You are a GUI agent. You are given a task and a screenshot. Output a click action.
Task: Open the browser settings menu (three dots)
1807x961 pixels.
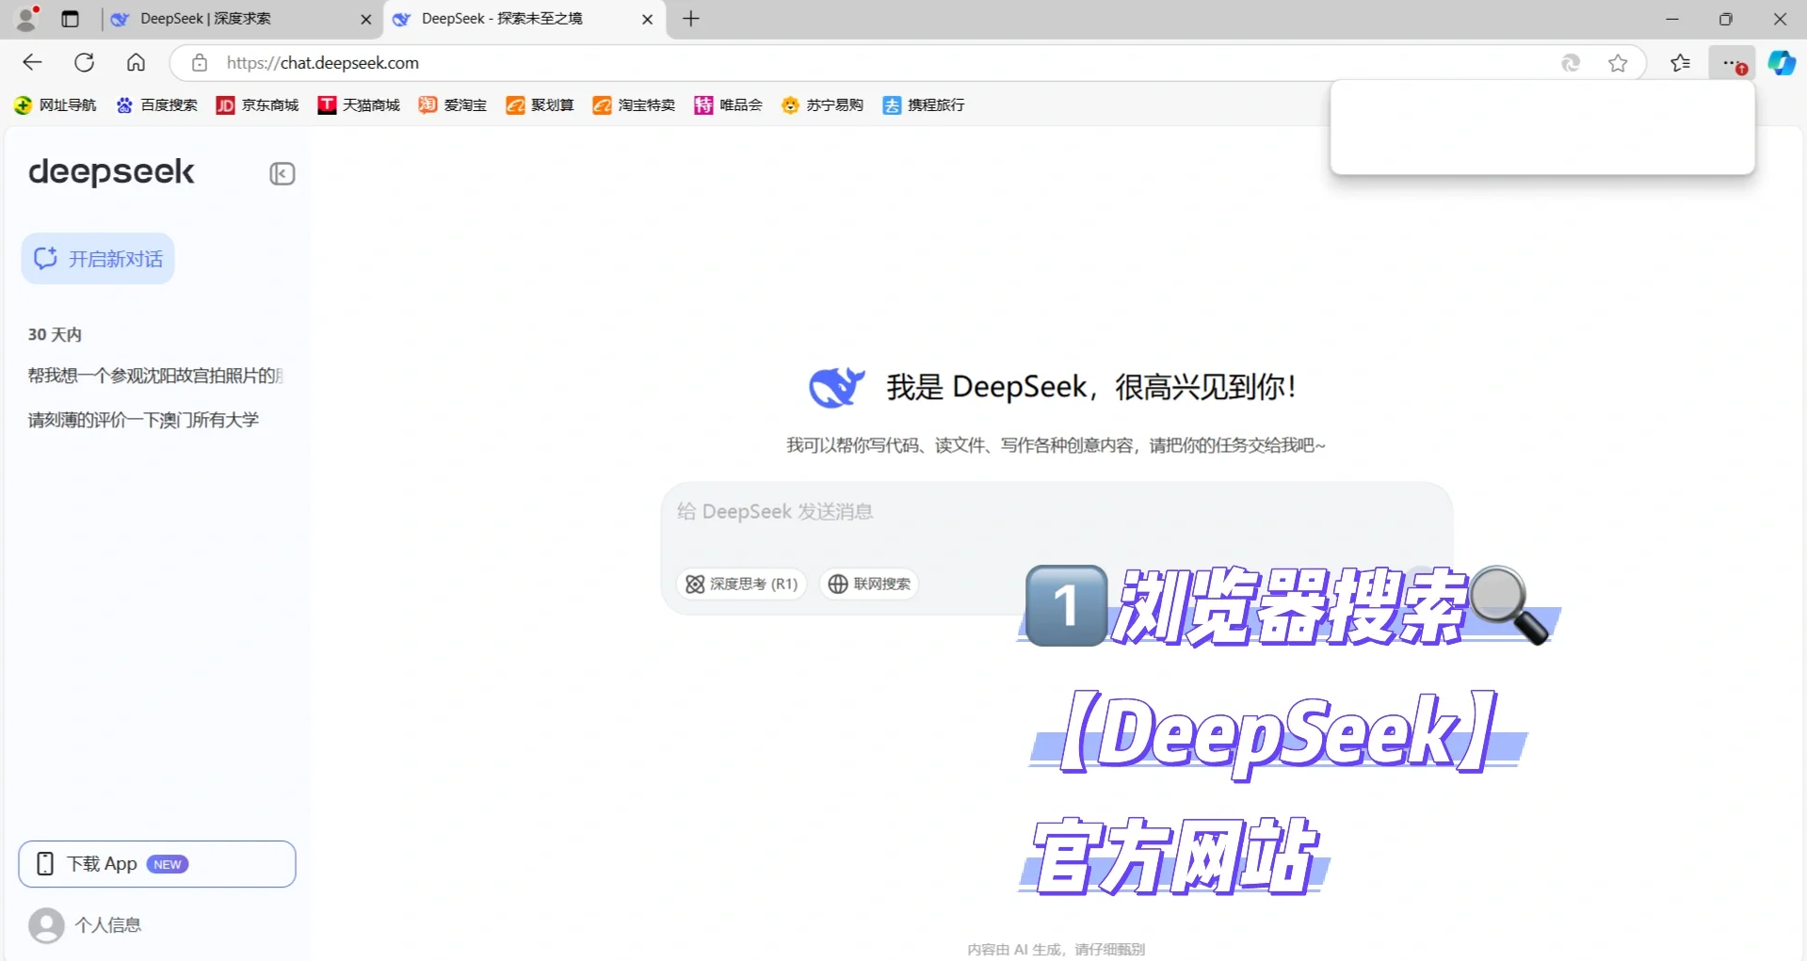click(1731, 62)
